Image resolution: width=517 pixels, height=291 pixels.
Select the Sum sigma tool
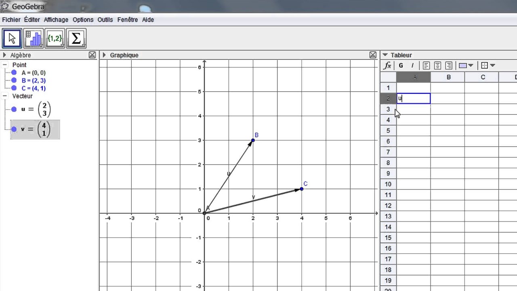[x=76, y=38]
